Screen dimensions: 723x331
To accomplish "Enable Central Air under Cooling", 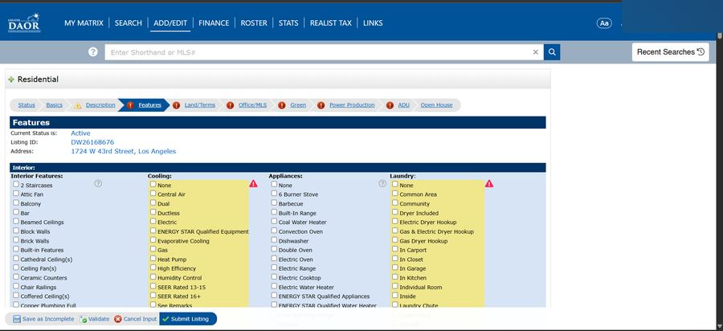I will (153, 194).
